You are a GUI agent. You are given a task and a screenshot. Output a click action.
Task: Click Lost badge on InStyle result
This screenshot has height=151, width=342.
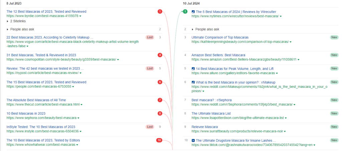tap(150, 127)
